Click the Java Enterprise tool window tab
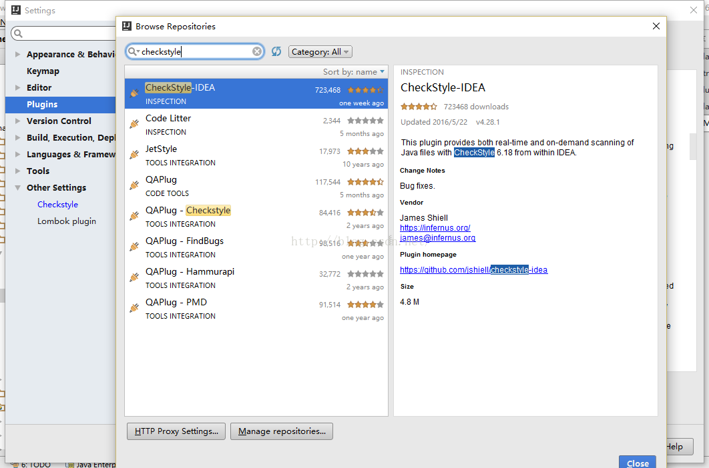This screenshot has height=468, width=709. pos(90,465)
